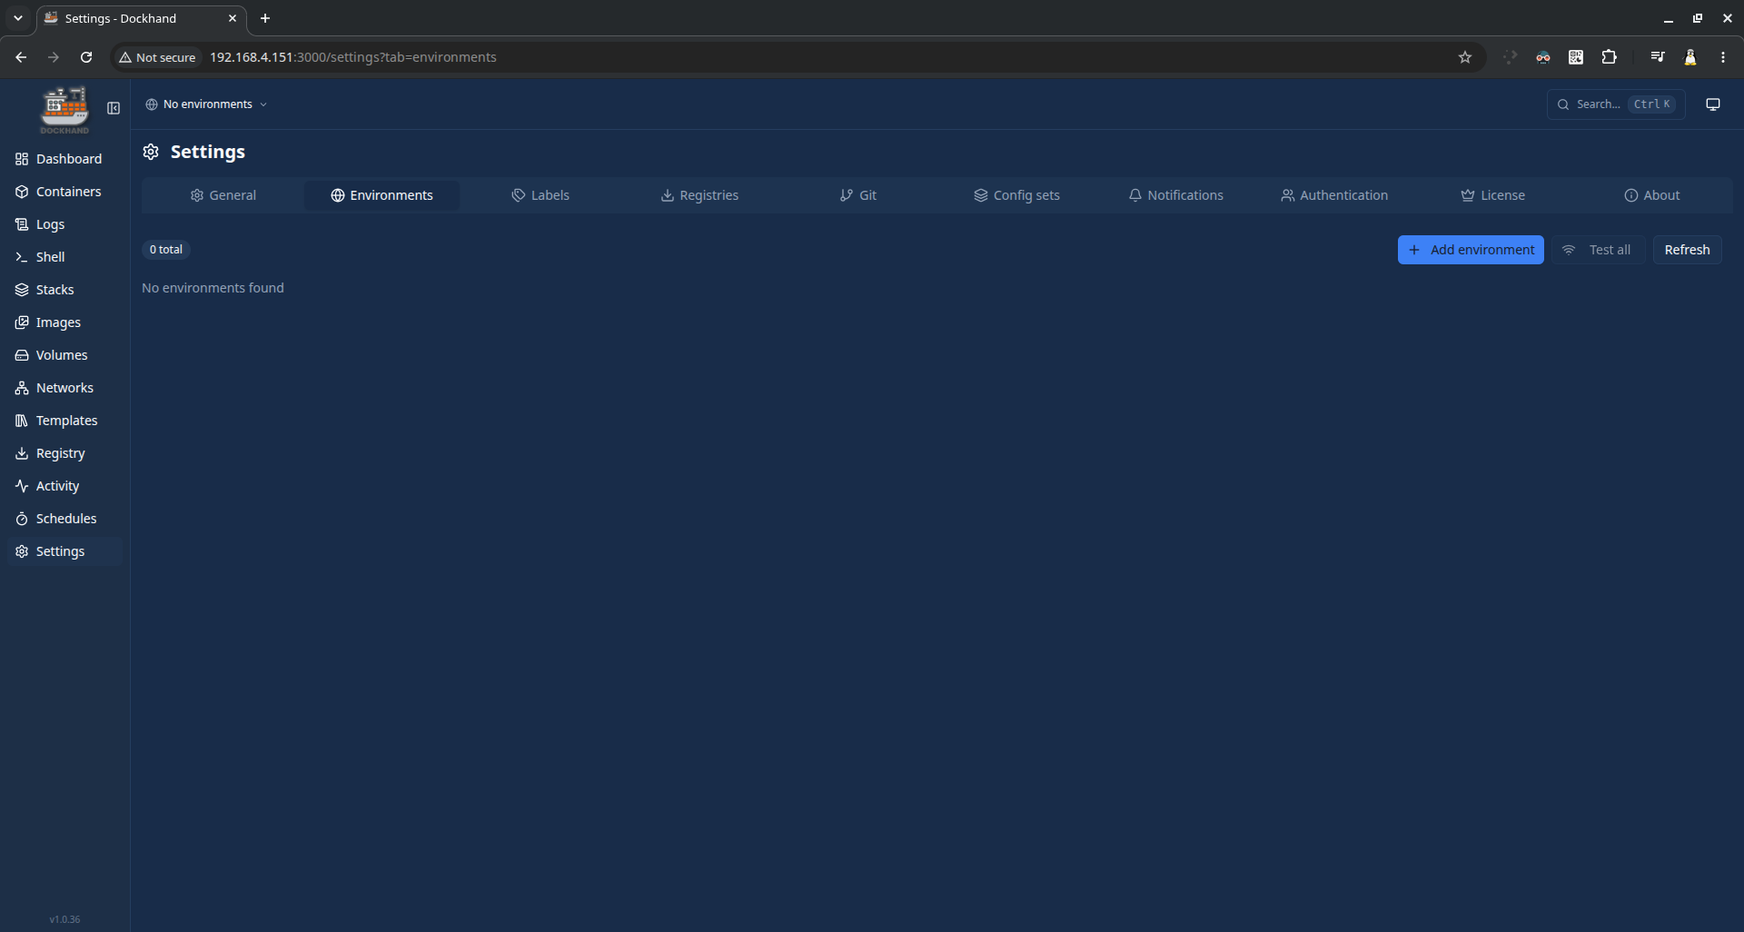Navigate to the Networks section
1744x932 pixels.
pos(64,388)
